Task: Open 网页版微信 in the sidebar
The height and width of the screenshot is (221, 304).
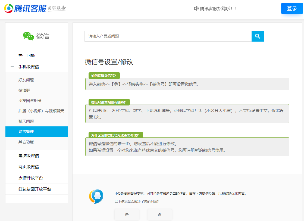Action: 29,167
